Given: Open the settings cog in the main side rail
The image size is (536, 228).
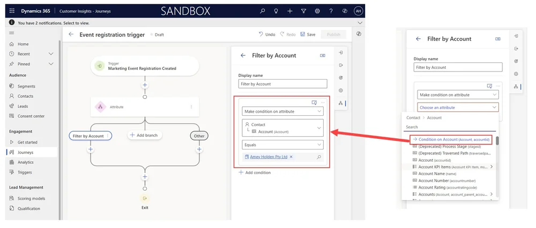Looking at the screenshot, I should [x=340, y=91].
